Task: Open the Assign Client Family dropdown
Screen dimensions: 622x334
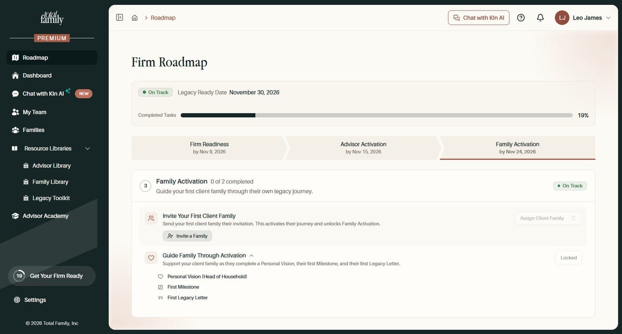Action: 548,218
